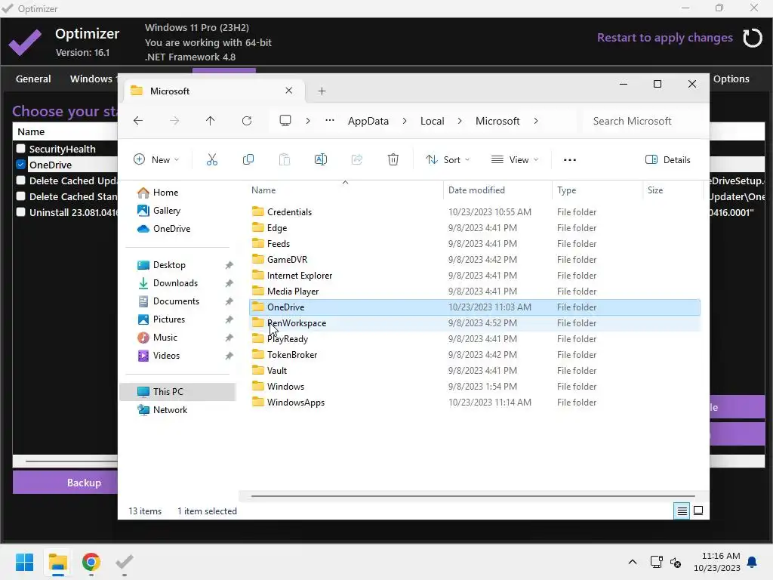Screen dimensions: 773x580
Task: Close the Microsoft tab in Explorer
Action: coord(289,91)
